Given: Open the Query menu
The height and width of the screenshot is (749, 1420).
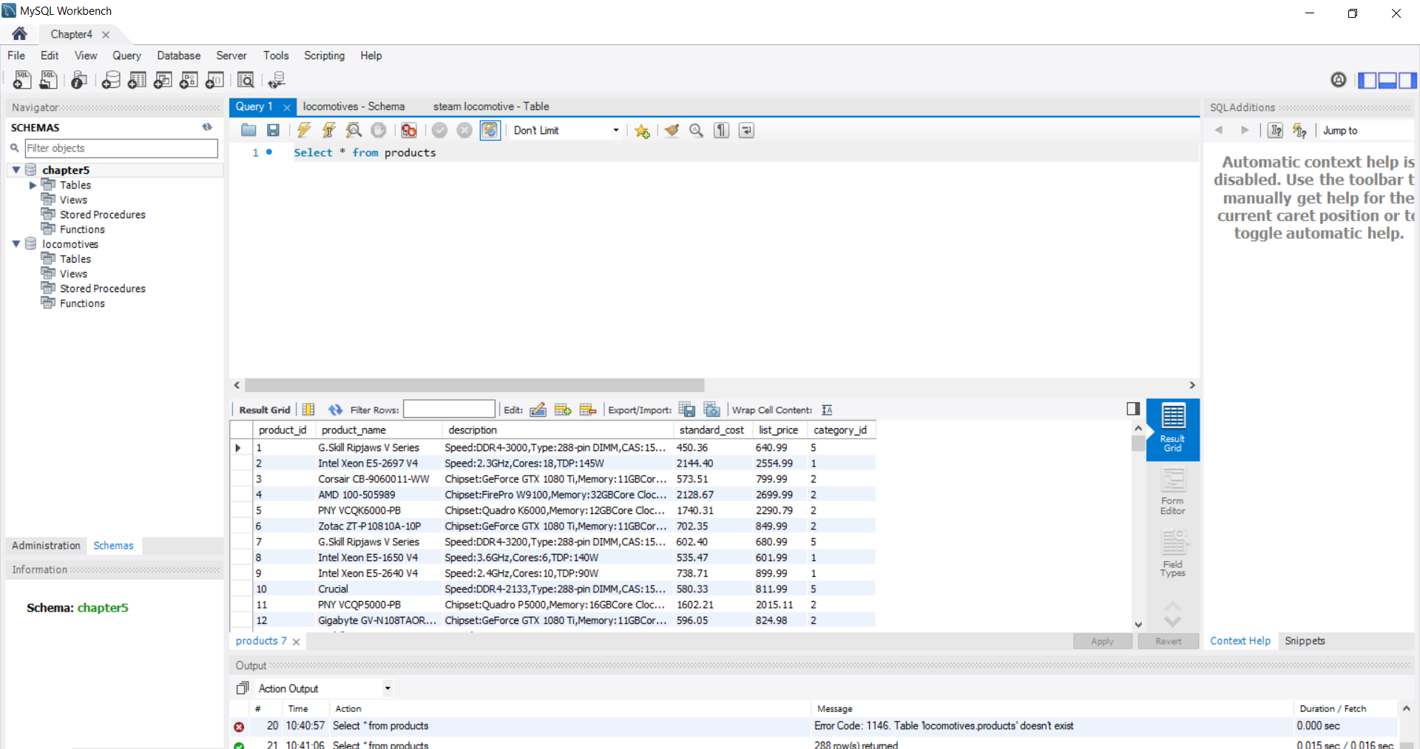Looking at the screenshot, I should tap(126, 55).
